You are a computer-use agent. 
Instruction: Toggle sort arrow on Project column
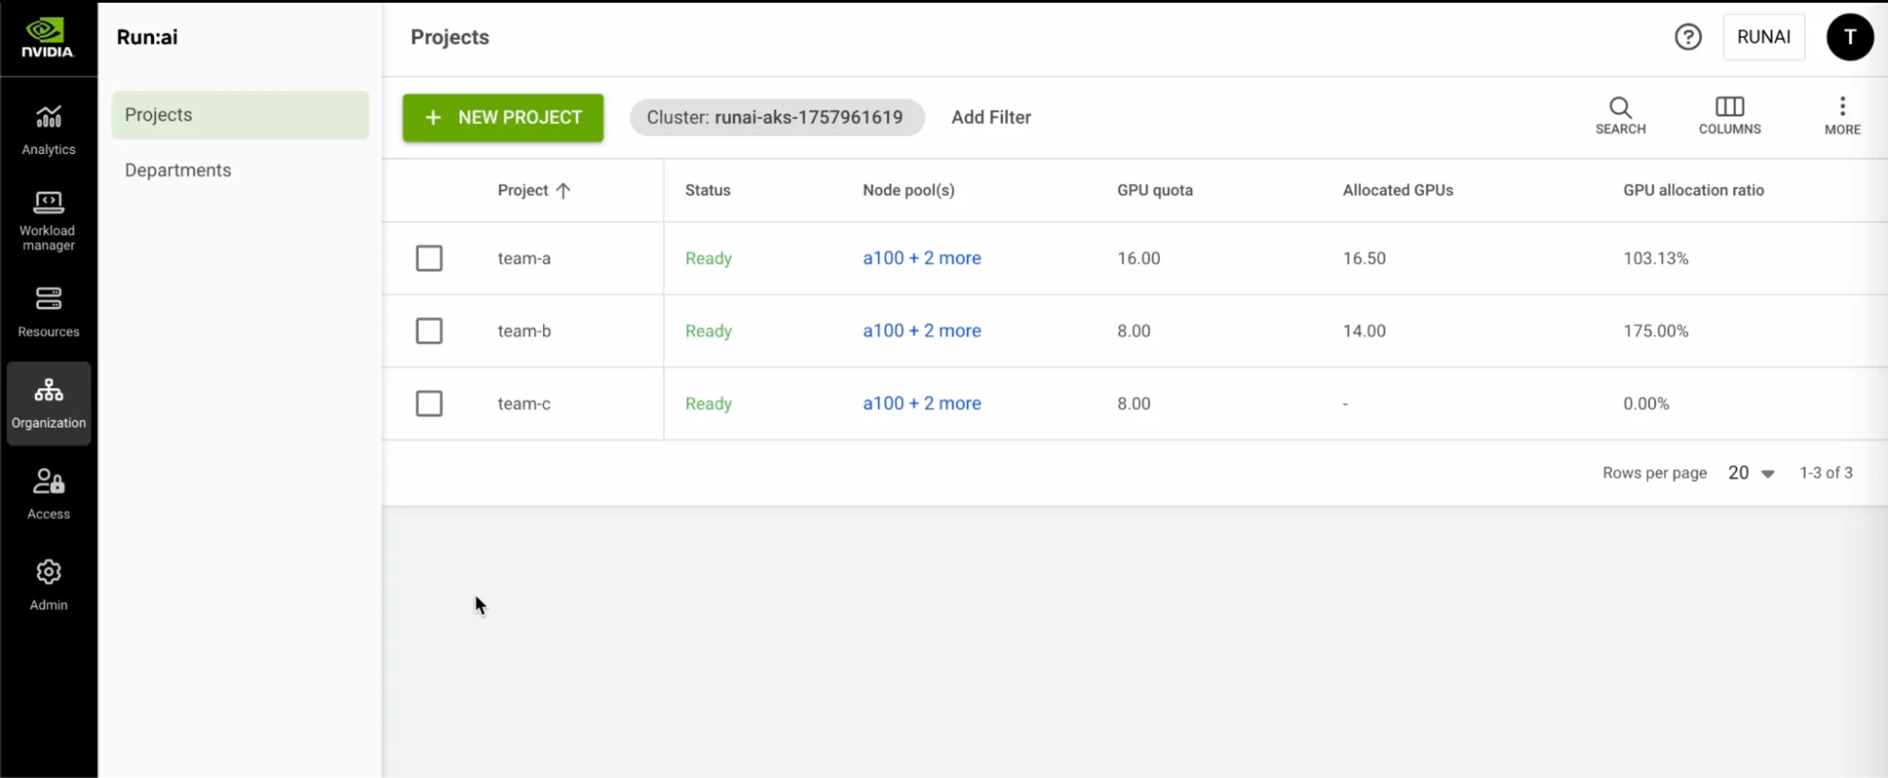563,191
